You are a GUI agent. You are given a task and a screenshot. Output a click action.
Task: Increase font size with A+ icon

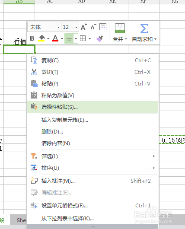coord(83,27)
